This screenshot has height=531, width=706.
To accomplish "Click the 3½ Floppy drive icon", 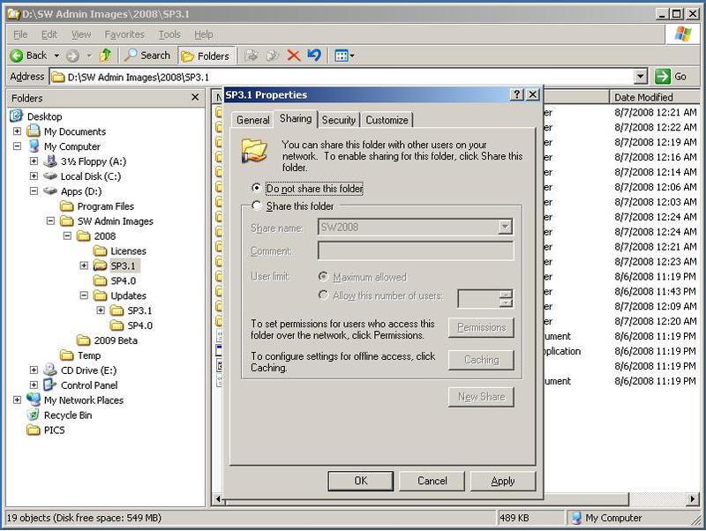I will (x=50, y=161).
